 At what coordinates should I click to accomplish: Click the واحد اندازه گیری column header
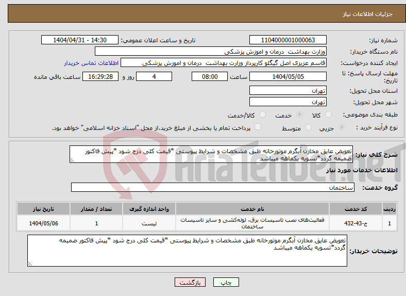tap(149, 209)
